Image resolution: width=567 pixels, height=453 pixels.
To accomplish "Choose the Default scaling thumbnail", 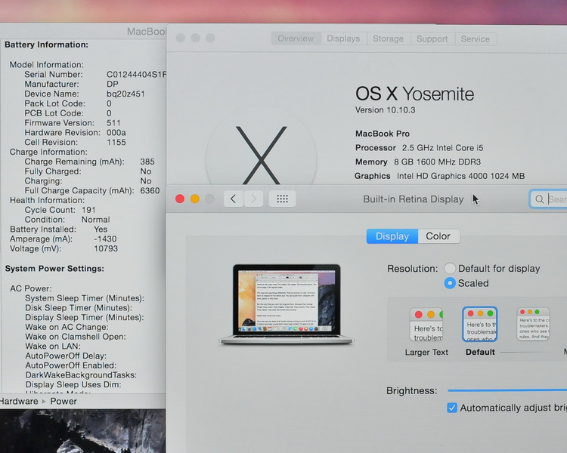I will click(480, 325).
